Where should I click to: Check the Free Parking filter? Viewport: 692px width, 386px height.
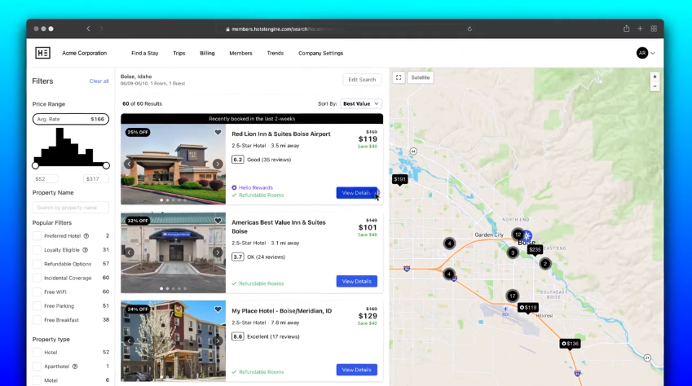(x=37, y=305)
